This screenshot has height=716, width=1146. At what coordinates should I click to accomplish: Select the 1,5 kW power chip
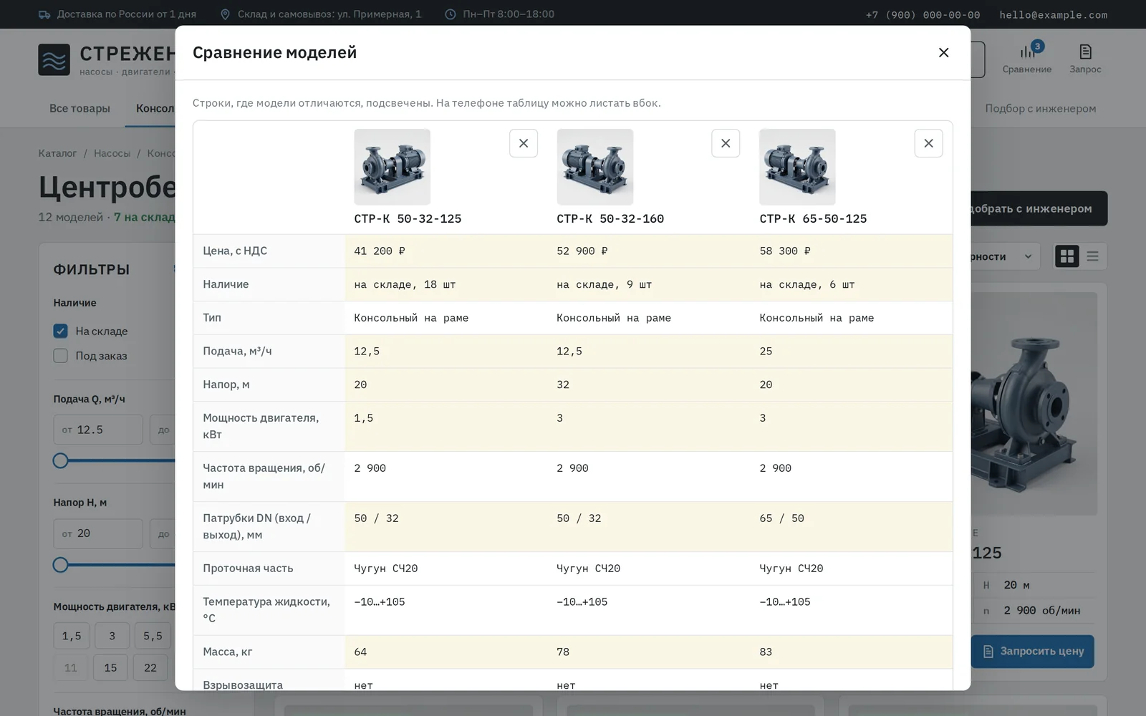[72, 636]
